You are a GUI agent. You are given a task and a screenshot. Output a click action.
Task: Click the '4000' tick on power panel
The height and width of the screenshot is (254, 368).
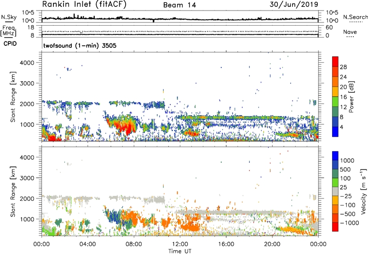pos(27,63)
